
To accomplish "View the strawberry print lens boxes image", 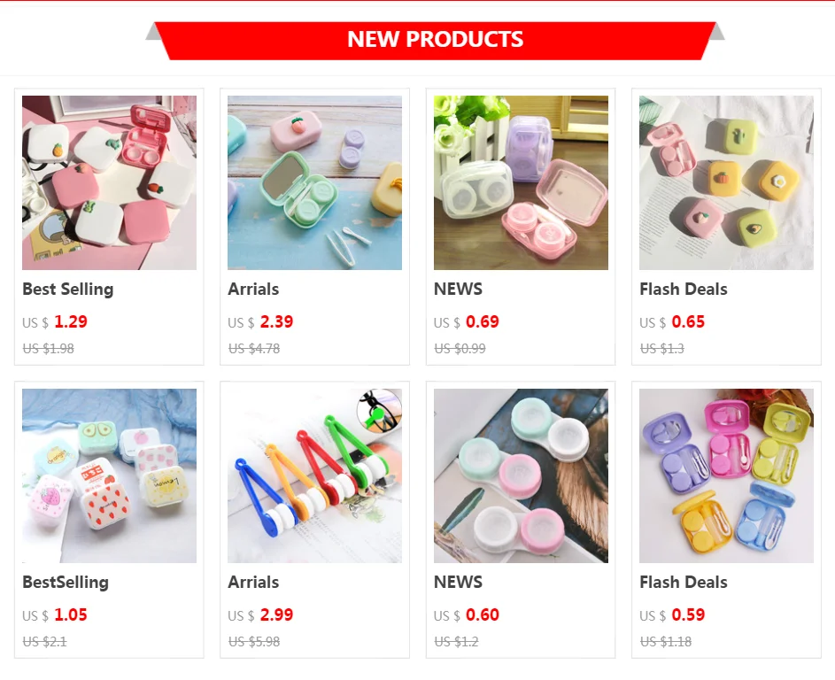I will click(109, 475).
